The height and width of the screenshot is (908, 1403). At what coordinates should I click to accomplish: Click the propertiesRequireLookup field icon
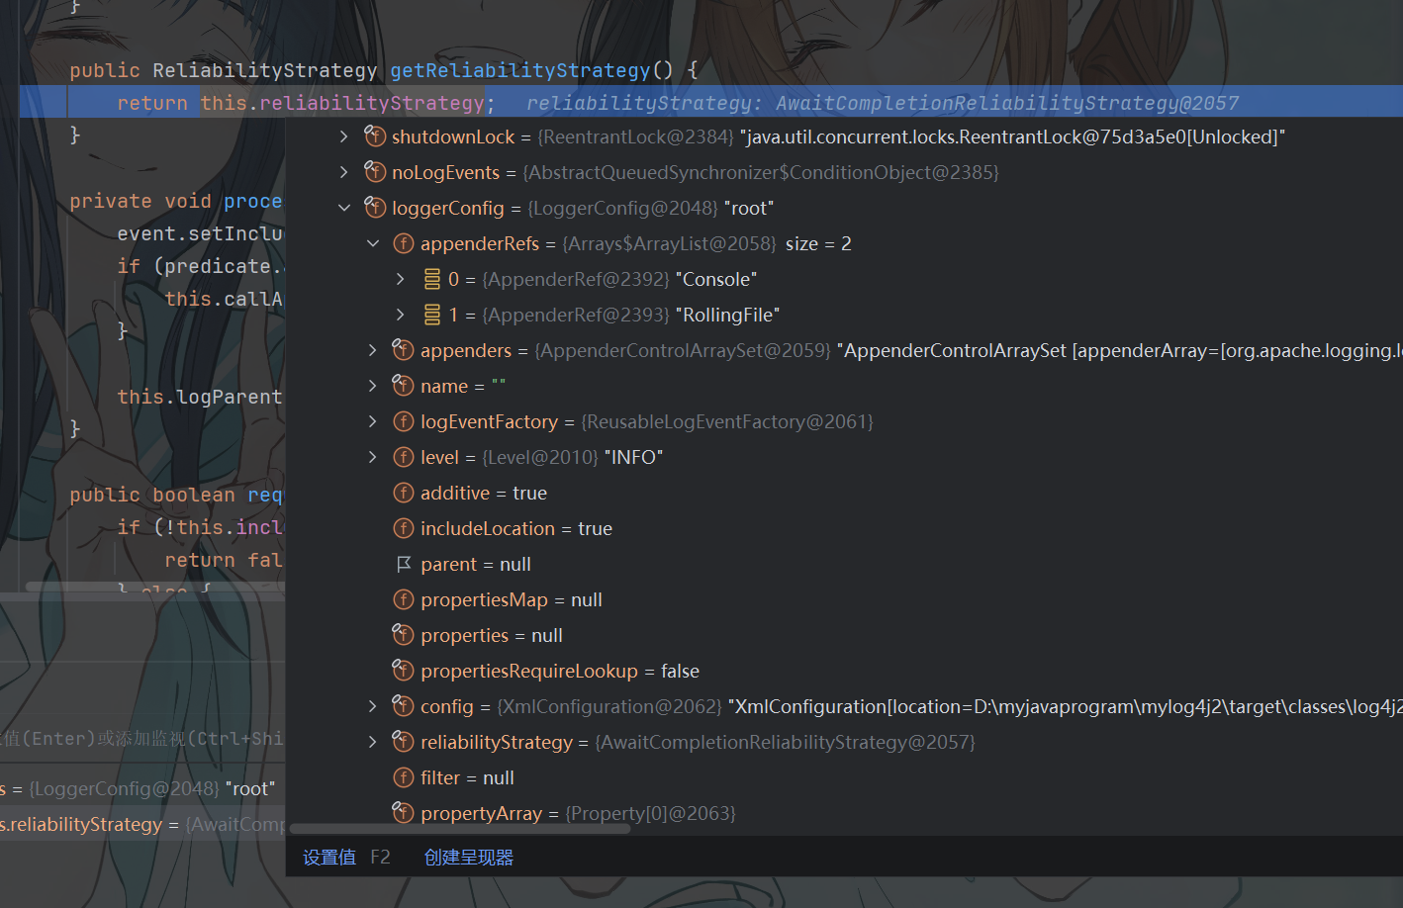(x=403, y=670)
